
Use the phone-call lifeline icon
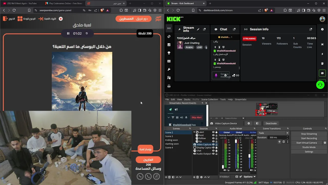(148, 176)
